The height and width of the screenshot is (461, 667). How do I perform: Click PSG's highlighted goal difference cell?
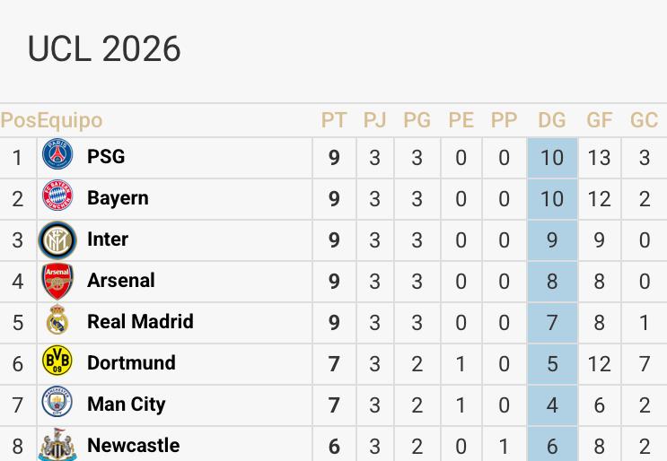click(x=552, y=158)
